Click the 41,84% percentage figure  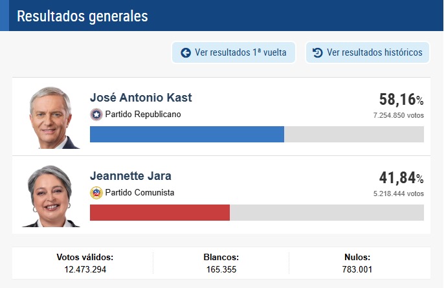pos(401,178)
